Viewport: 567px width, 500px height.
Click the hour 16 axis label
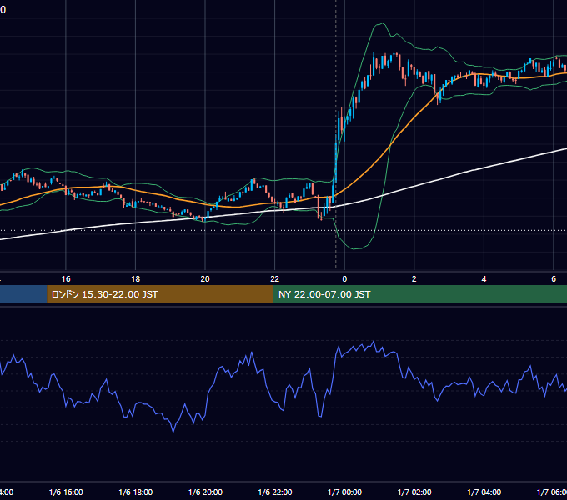[x=66, y=279]
